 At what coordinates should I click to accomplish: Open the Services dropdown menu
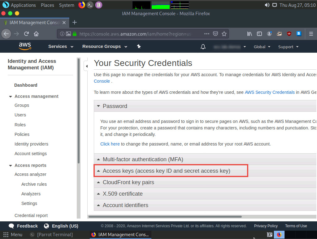(x=61, y=46)
